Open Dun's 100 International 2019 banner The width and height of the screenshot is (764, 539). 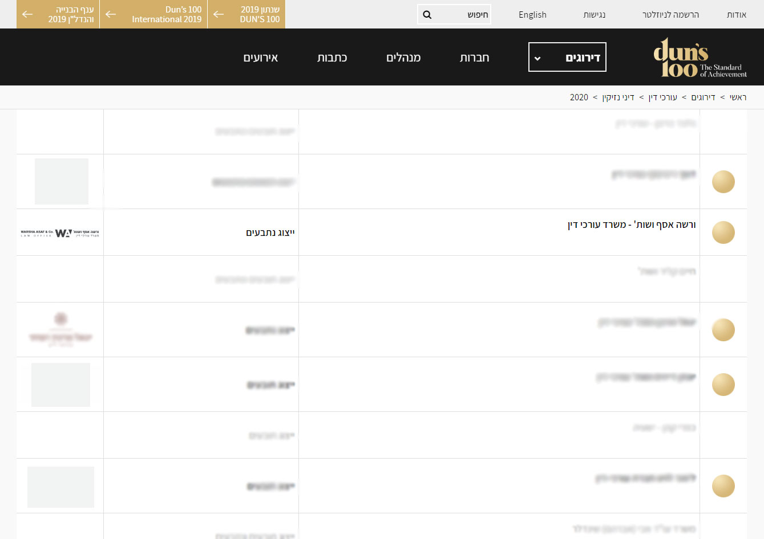[x=153, y=14]
